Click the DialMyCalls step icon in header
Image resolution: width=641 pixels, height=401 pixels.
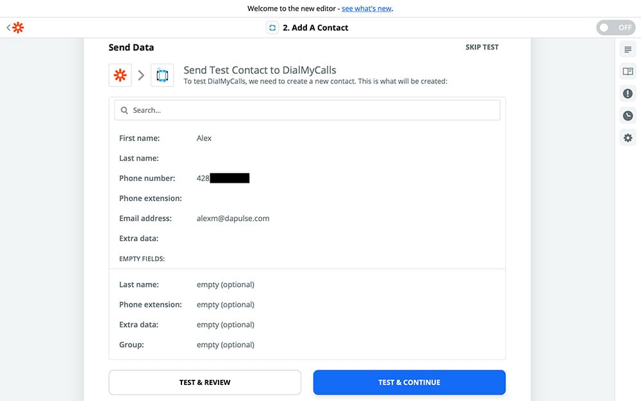click(x=272, y=28)
